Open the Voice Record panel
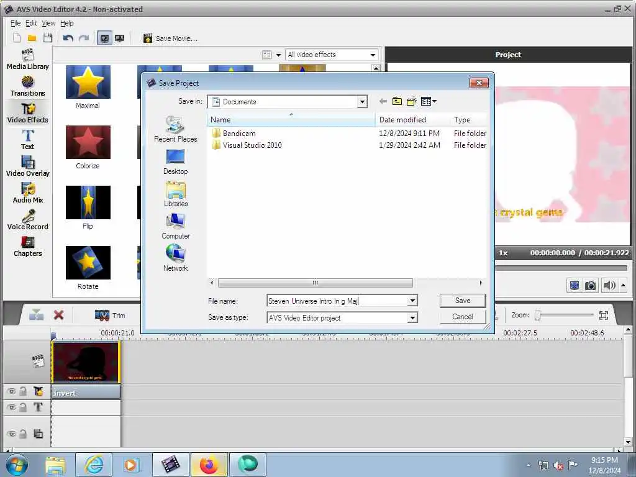Screen dimensions: 636x477 tap(27, 220)
